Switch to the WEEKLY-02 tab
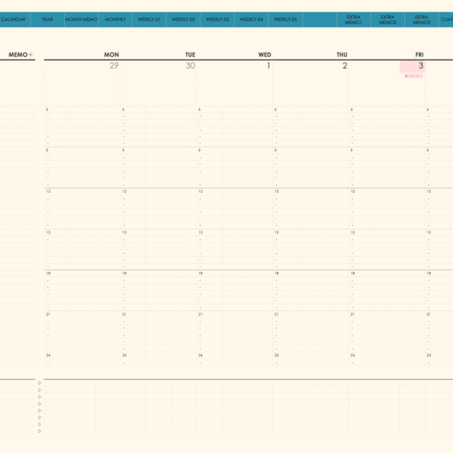The image size is (453, 453). [183, 19]
